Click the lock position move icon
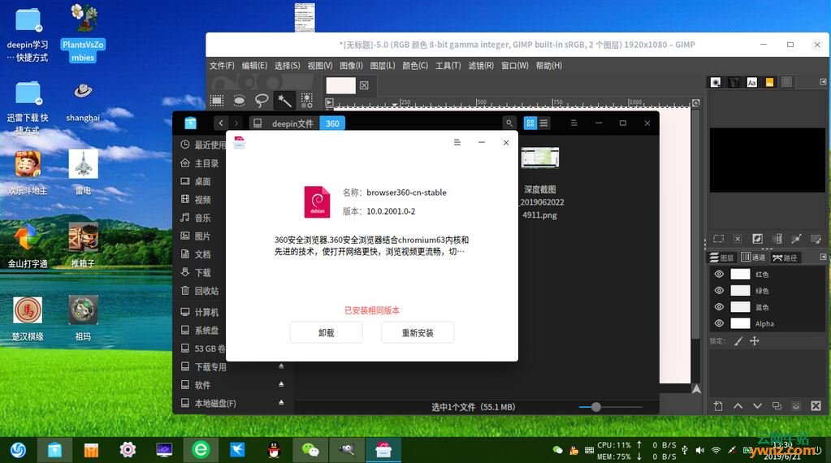Screen dimensions: 831x463 (x=754, y=341)
